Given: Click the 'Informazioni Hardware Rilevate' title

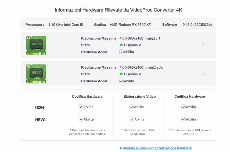Looking at the screenshot, I should coord(118,10).
